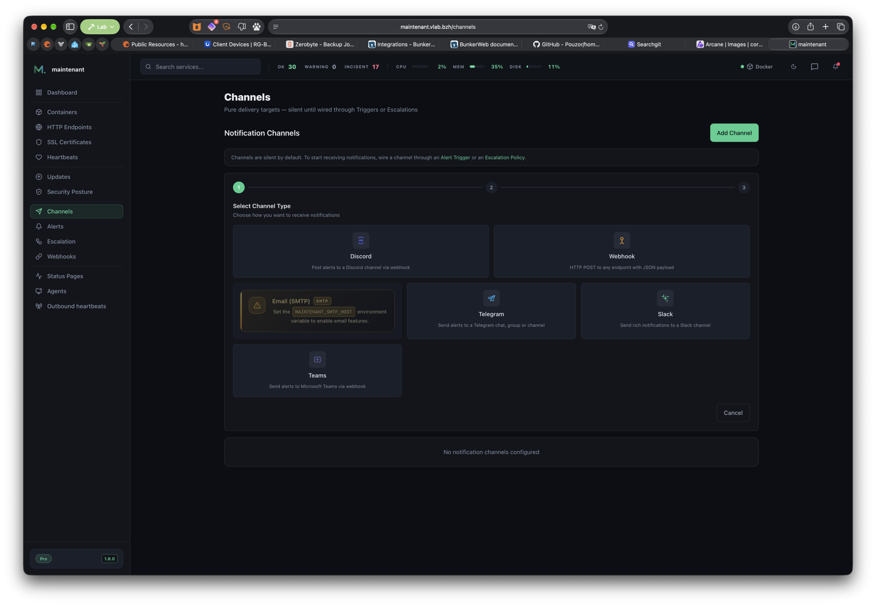Open Status Pages

pyautogui.click(x=76, y=276)
